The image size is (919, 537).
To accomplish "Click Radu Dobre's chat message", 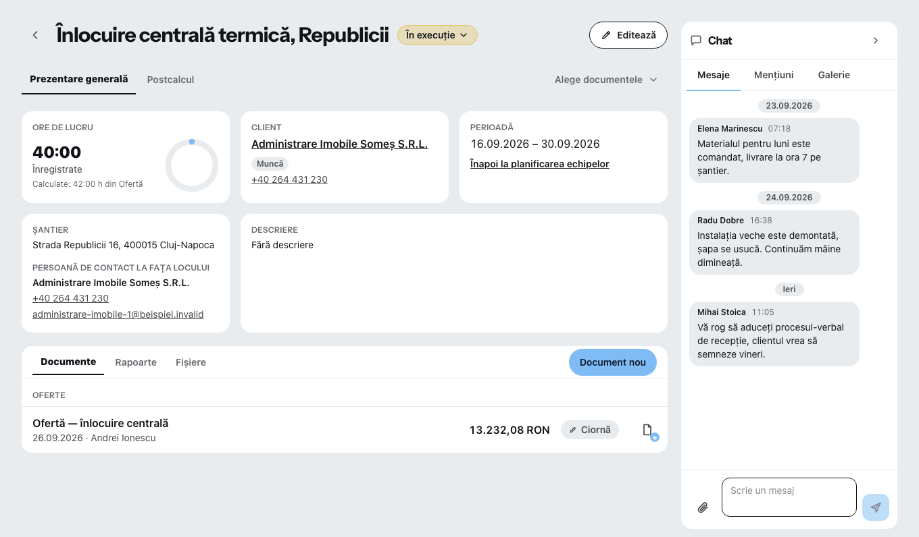I will tap(774, 242).
